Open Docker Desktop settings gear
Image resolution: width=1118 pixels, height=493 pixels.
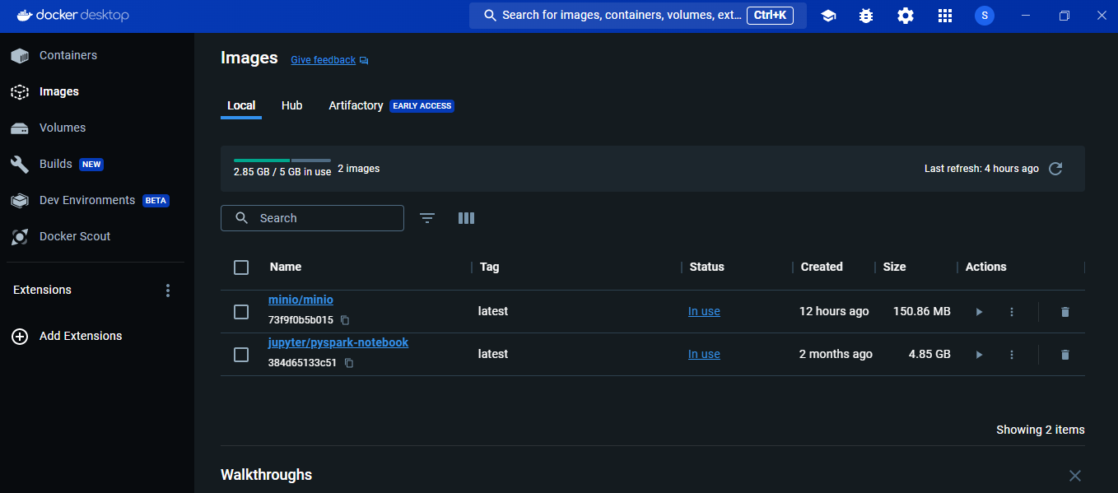906,16
